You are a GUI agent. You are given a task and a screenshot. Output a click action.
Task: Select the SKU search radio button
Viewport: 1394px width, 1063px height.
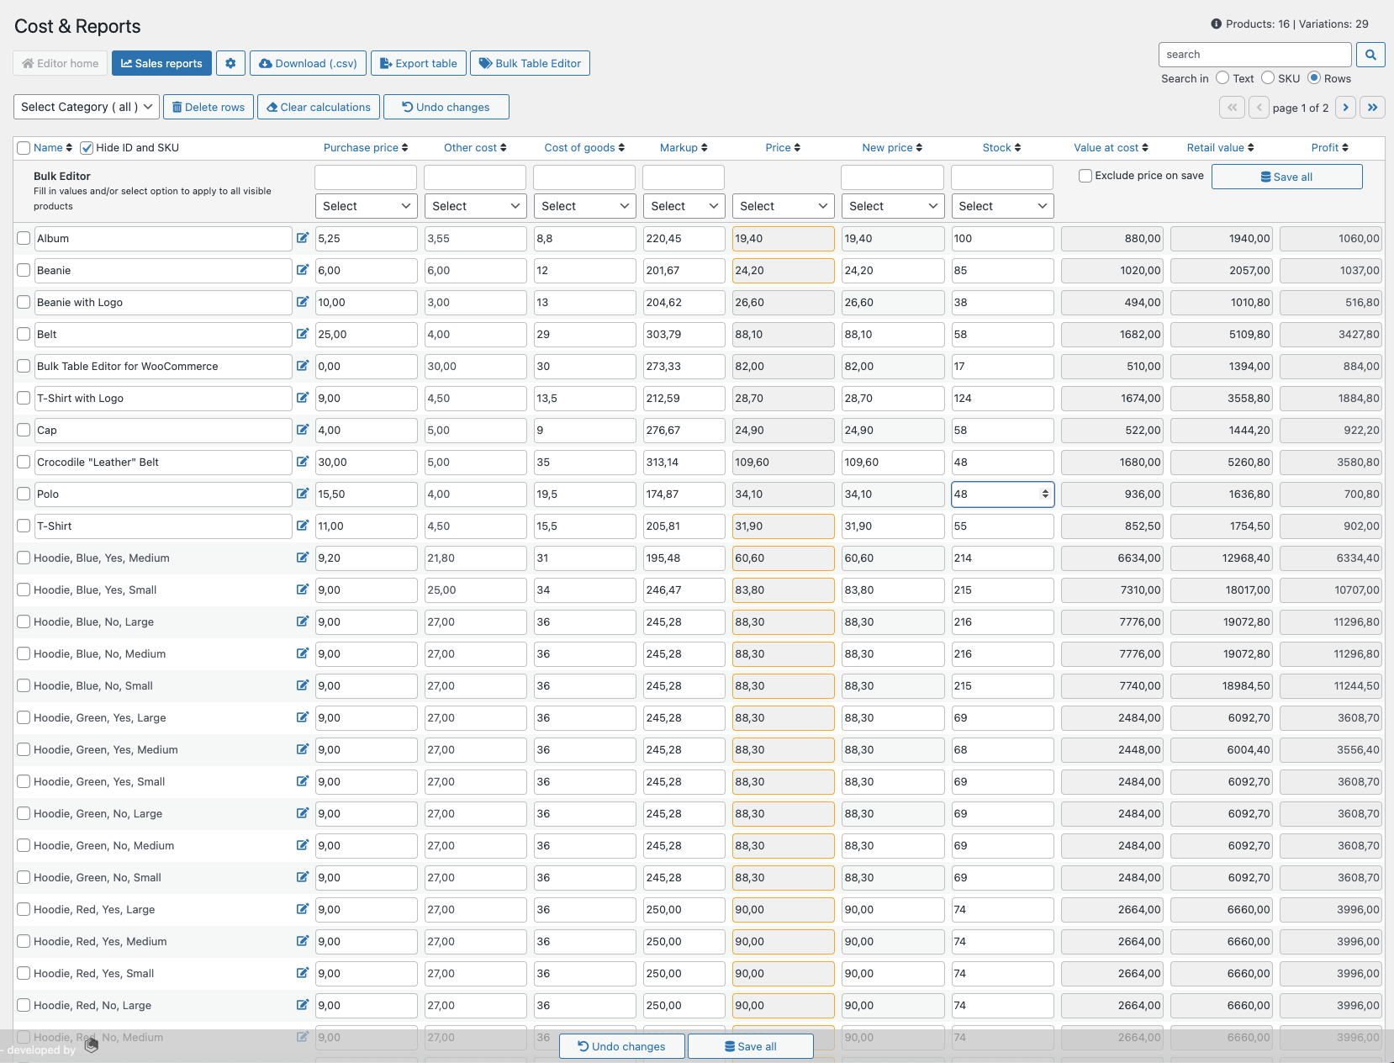1268,77
